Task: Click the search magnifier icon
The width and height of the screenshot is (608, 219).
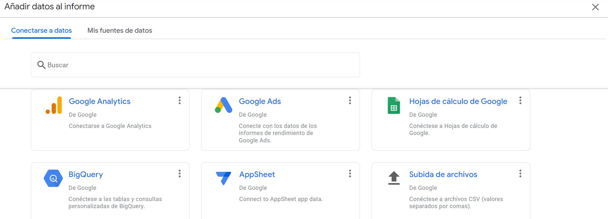Action: (x=41, y=65)
